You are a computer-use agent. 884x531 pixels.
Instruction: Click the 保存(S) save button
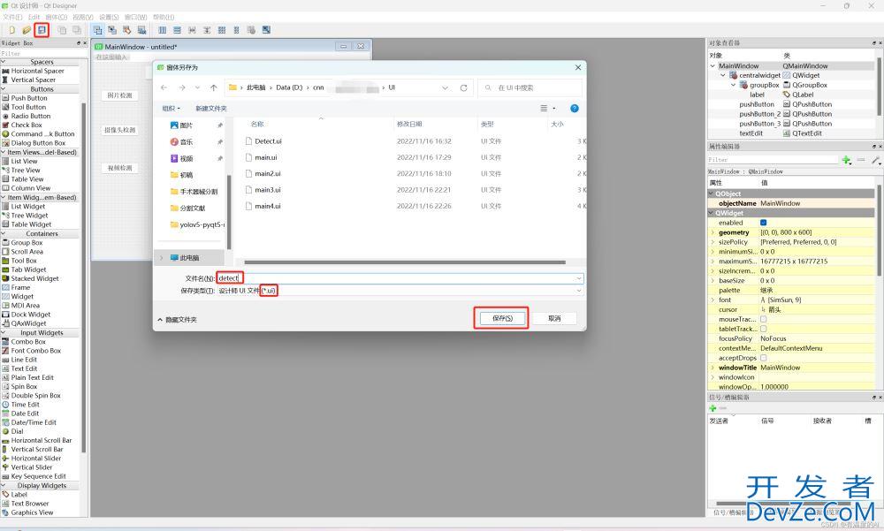pyautogui.click(x=502, y=318)
